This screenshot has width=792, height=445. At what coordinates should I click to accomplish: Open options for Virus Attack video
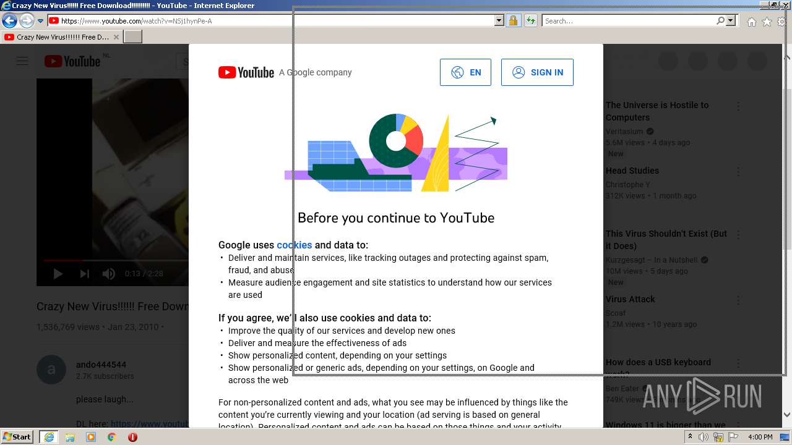pos(738,300)
